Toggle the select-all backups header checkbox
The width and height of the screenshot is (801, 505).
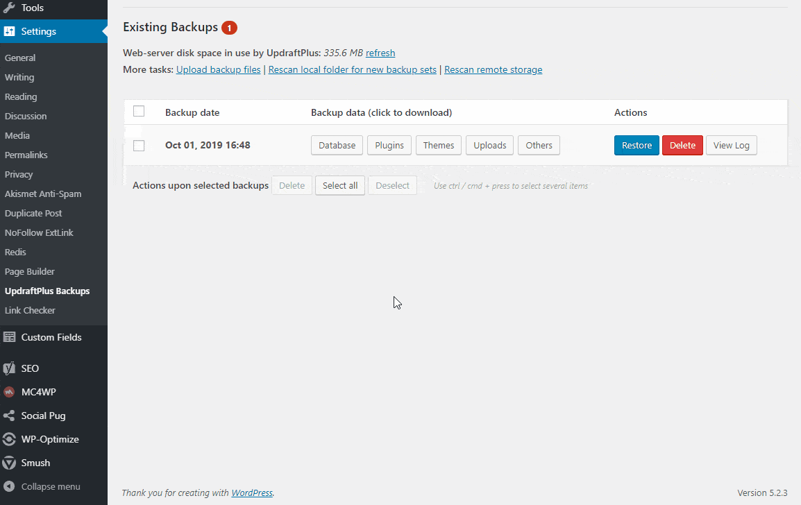tap(139, 111)
